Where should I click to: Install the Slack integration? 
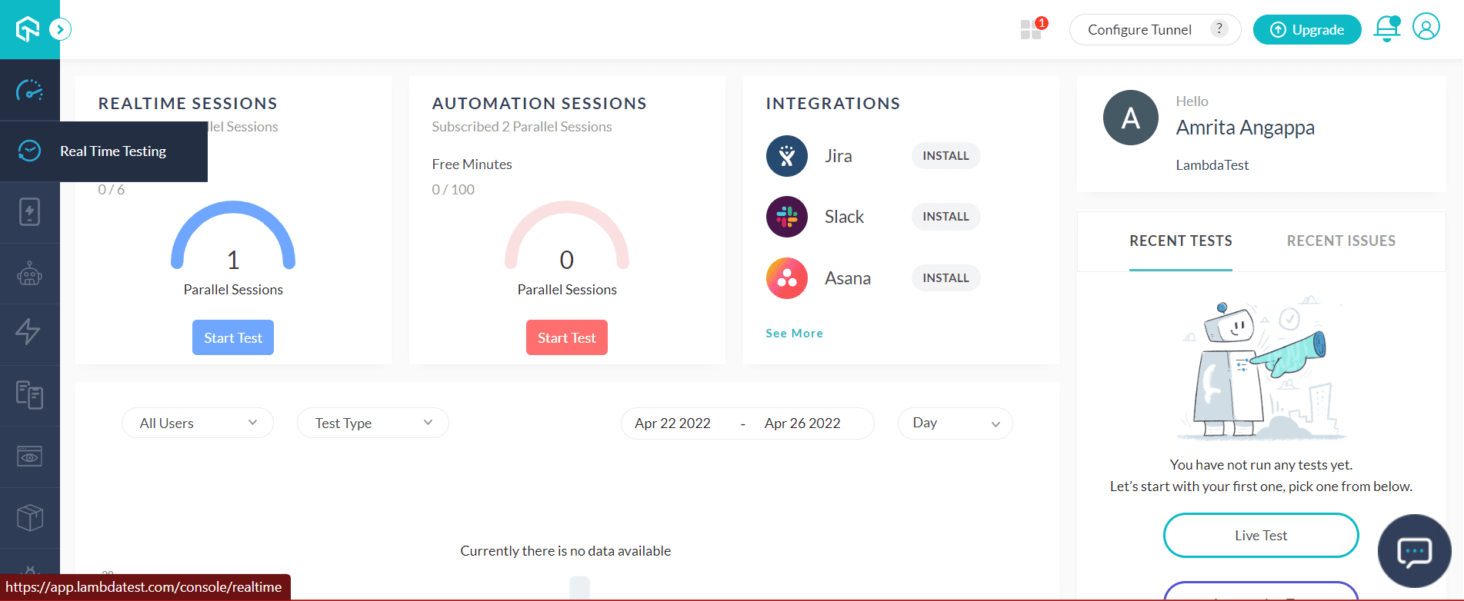point(945,217)
